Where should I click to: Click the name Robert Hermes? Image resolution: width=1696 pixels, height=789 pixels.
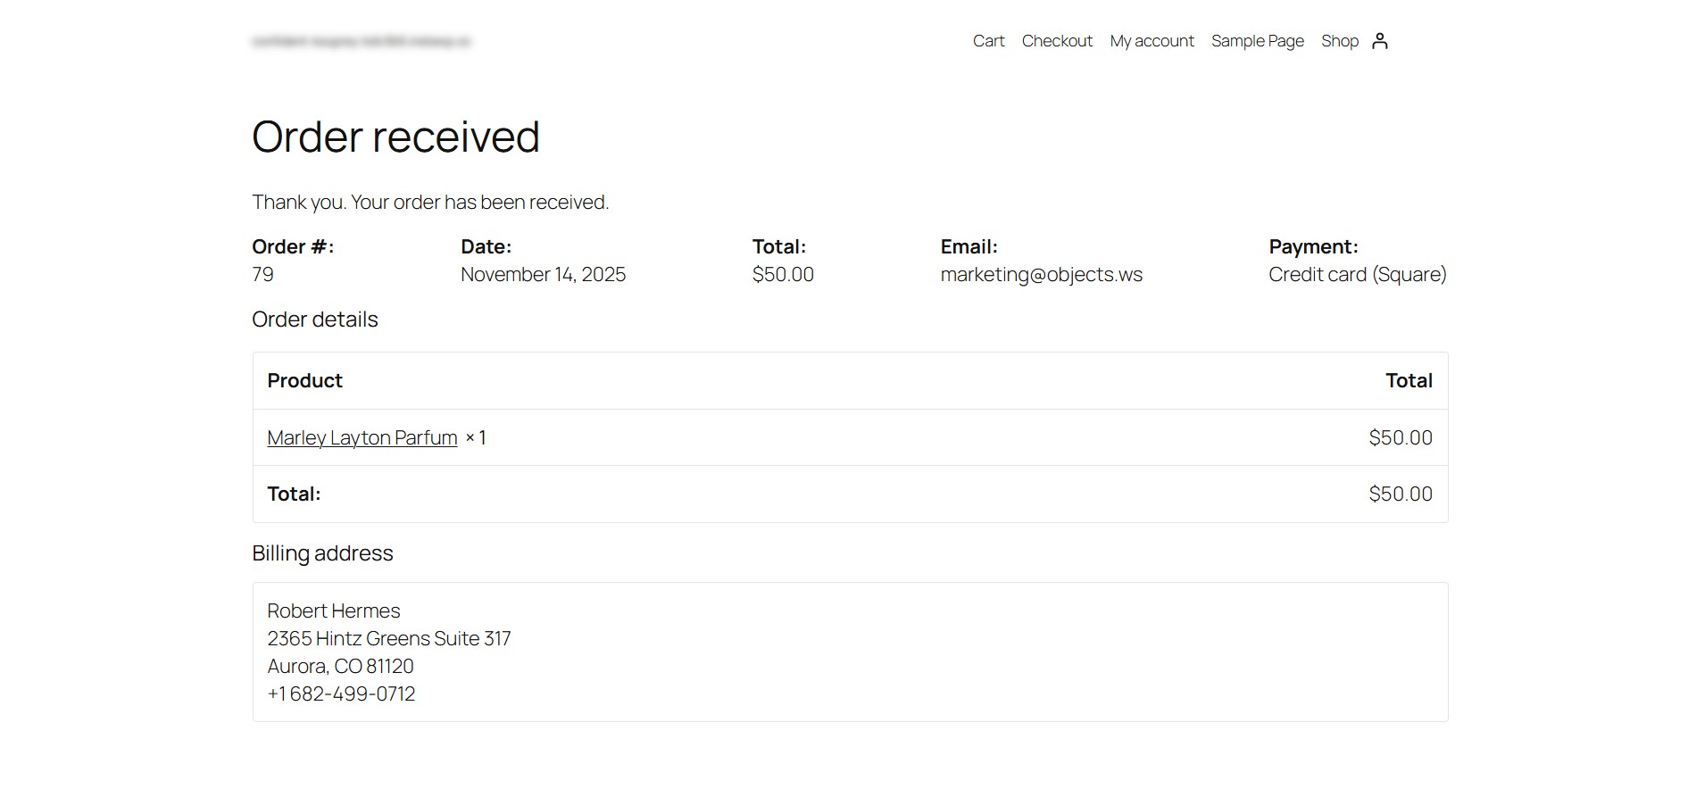[x=334, y=611]
